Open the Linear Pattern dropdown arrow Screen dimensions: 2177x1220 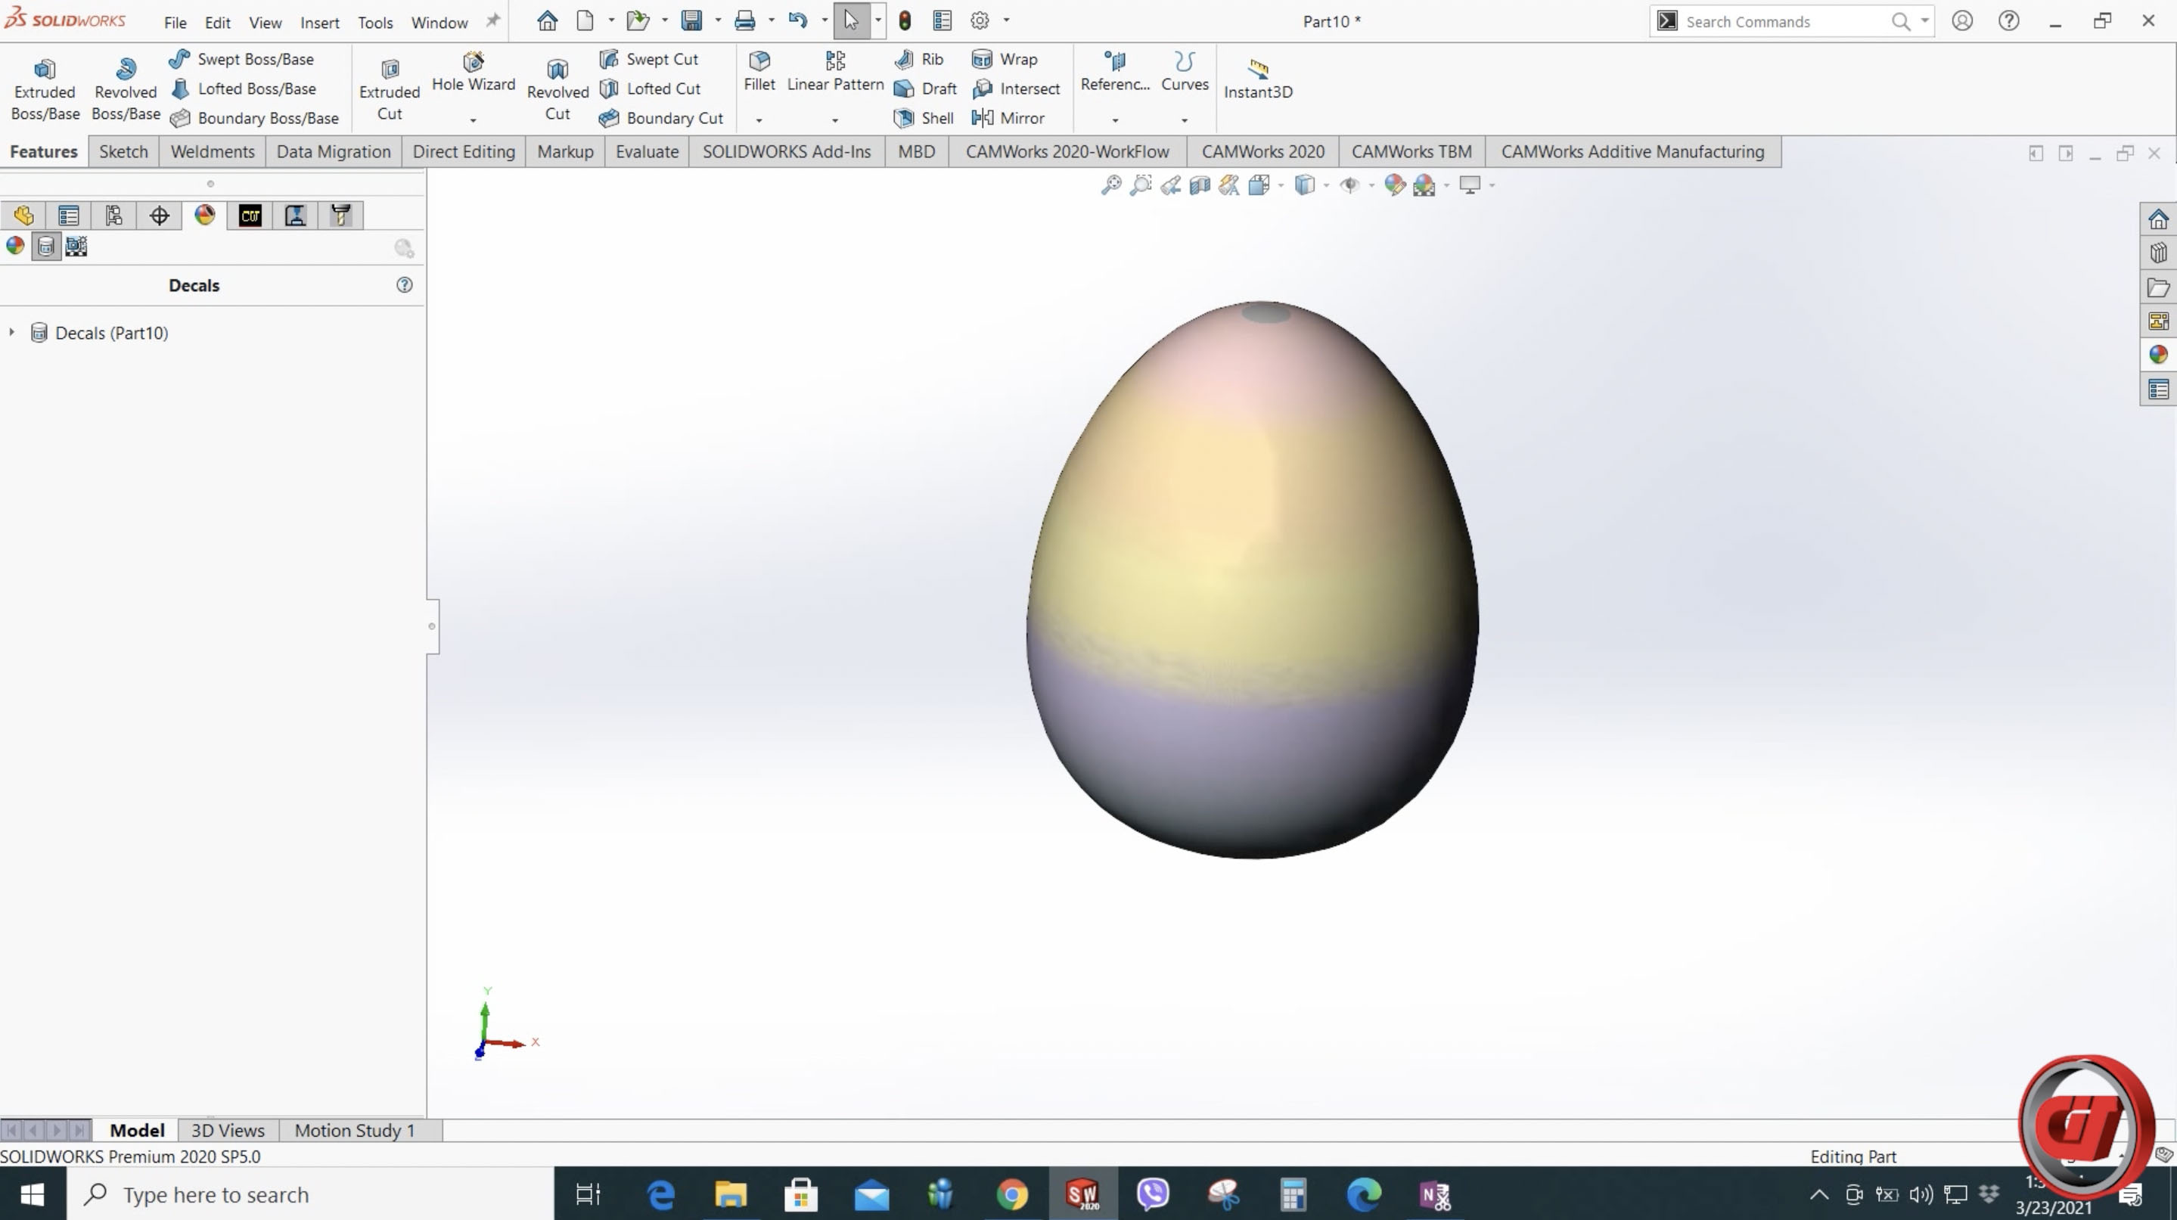pyautogui.click(x=835, y=120)
